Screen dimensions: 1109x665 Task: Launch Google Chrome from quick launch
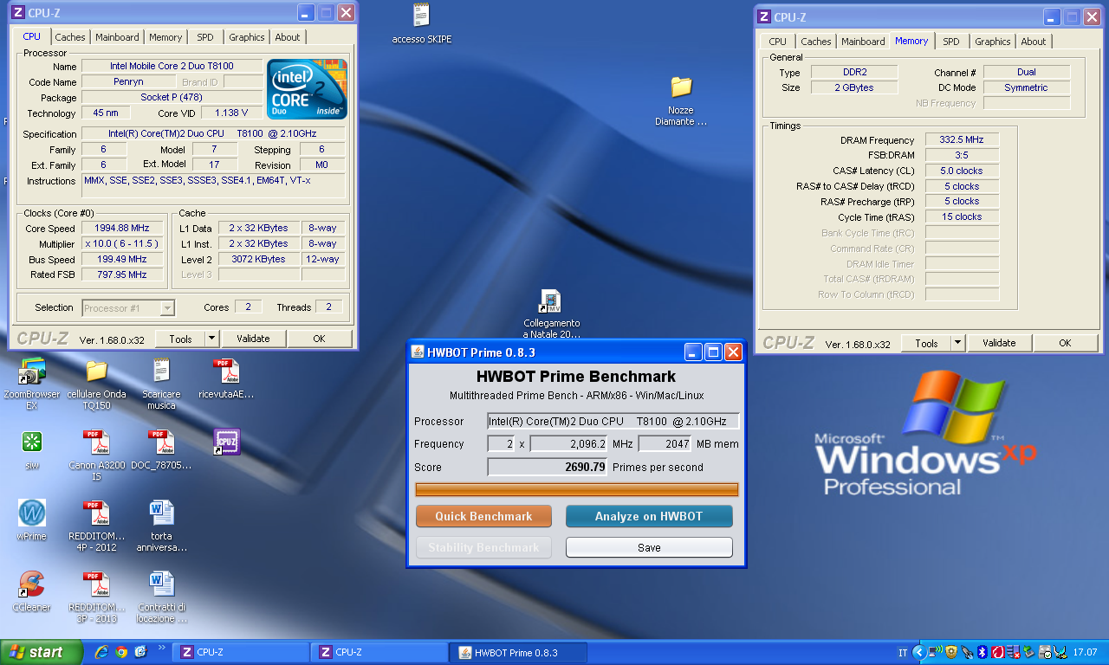(x=121, y=652)
